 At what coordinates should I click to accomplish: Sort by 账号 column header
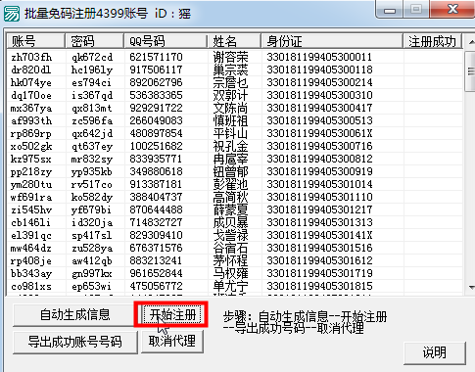[35, 41]
